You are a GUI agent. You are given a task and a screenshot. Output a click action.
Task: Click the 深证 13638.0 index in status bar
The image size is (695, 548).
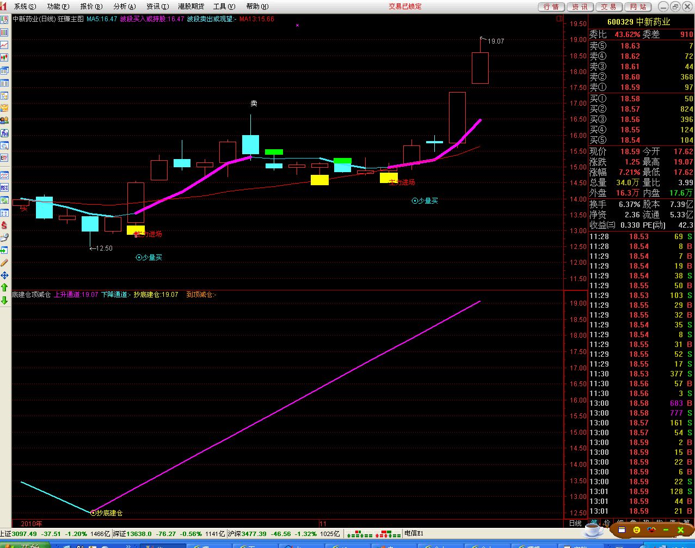169,534
